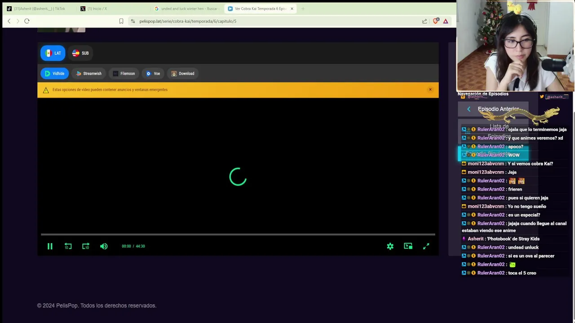Go back in browser history
Viewport: 575px width, 323px height.
pos(9,21)
